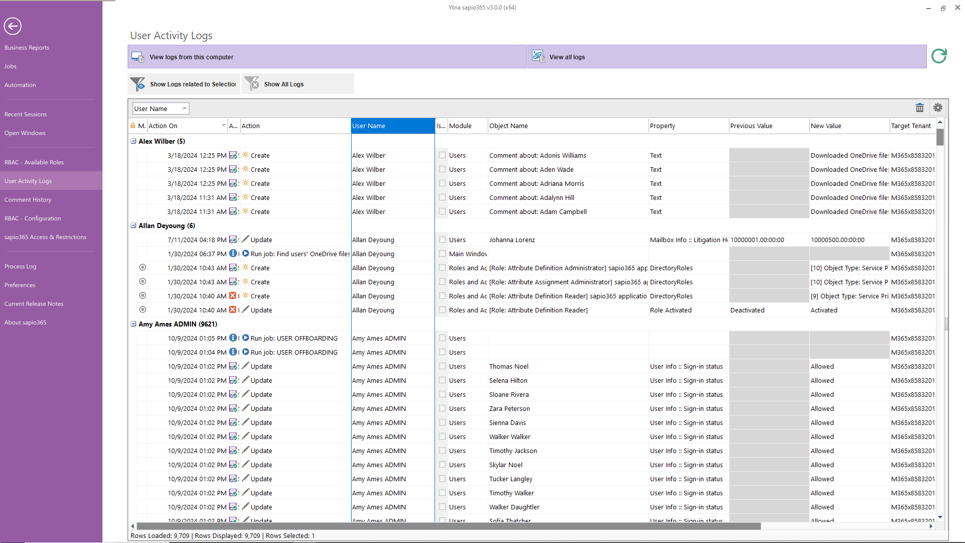Click the back arrow icon in sidebar
The image size is (965, 543).
13,26
